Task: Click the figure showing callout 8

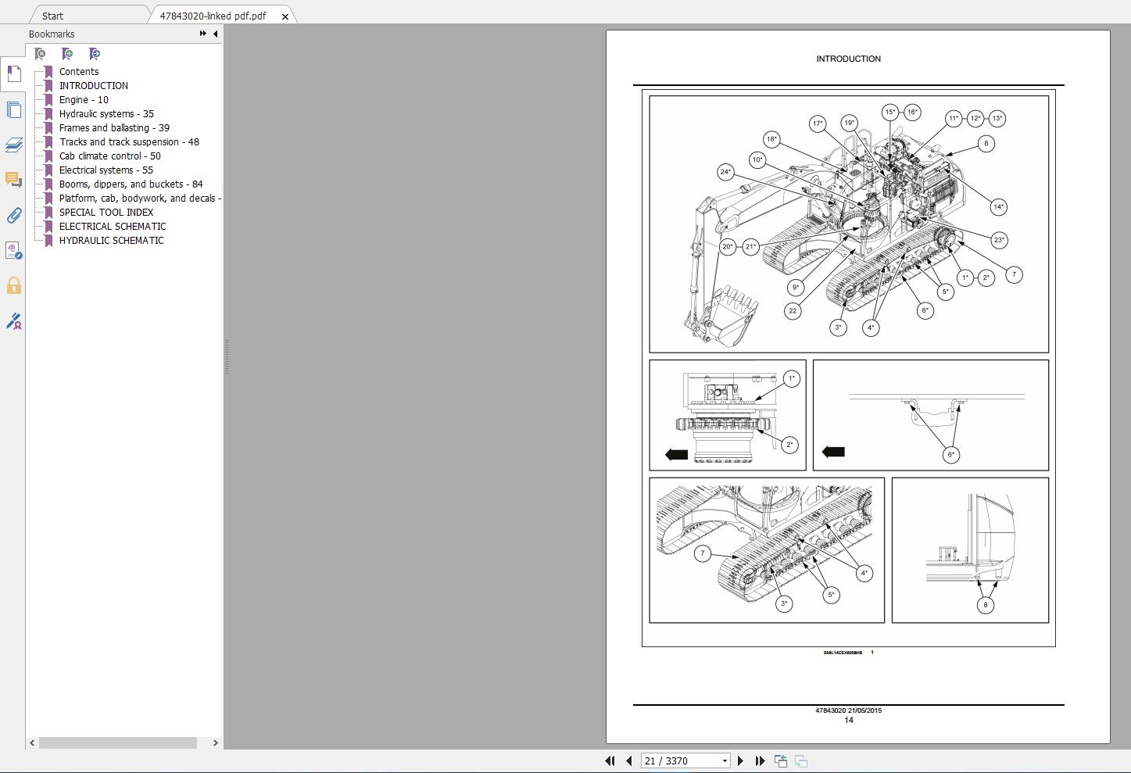Action: [970, 550]
